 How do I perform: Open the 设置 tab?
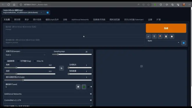pos(150,20)
